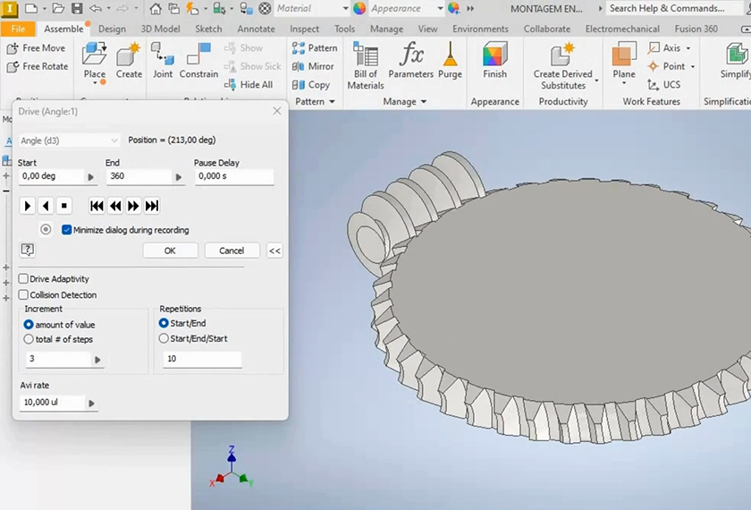Image resolution: width=751 pixels, height=510 pixels.
Task: Open the Angle (d3) dropdown
Action: (69, 140)
